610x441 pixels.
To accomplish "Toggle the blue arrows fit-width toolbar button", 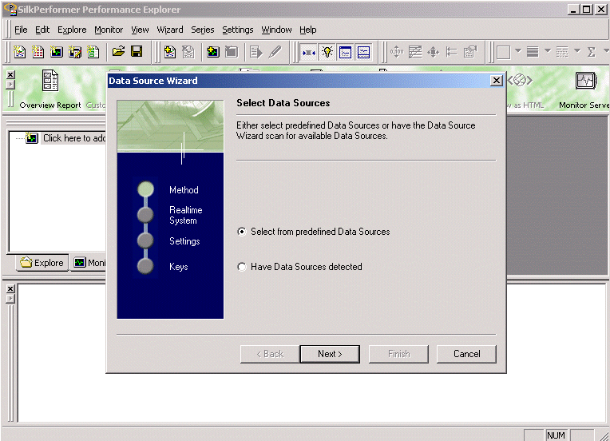I will [309, 52].
